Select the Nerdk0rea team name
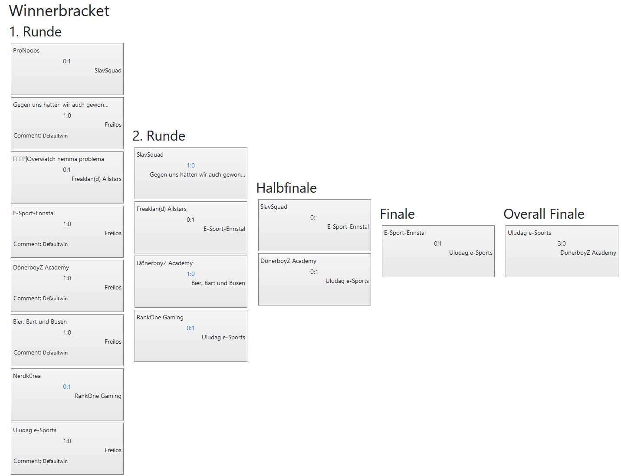The width and height of the screenshot is (621, 476). 27,376
